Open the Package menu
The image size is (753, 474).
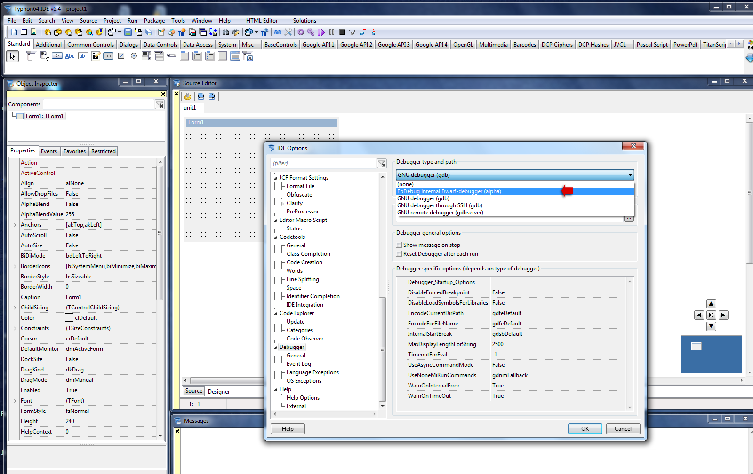click(154, 21)
